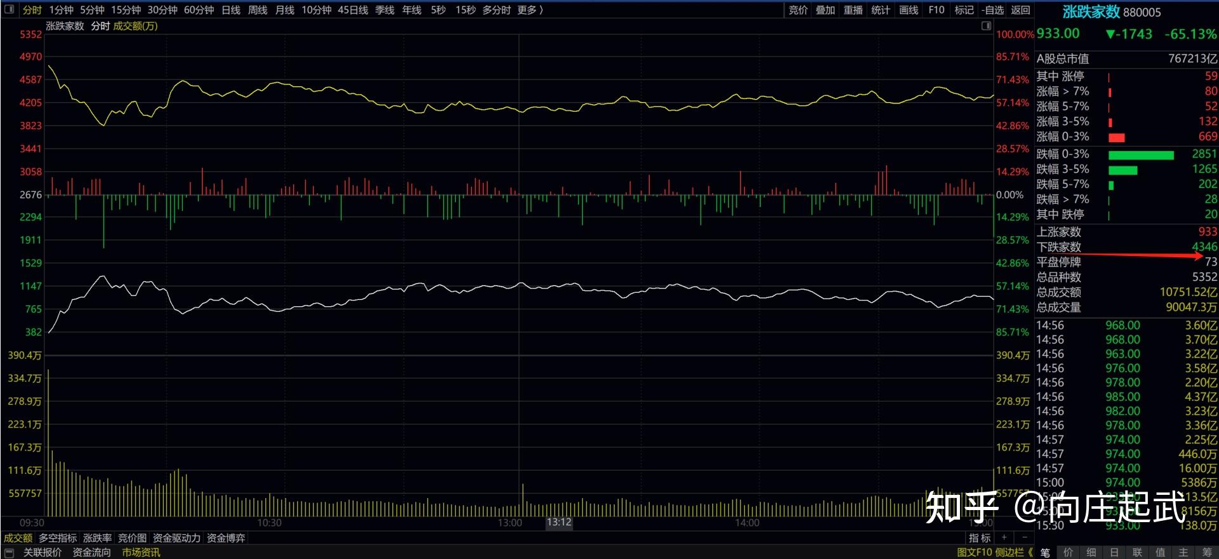Select the 筹 tab in side panel
Viewport: 1219px width, 559px height.
coord(1207,553)
